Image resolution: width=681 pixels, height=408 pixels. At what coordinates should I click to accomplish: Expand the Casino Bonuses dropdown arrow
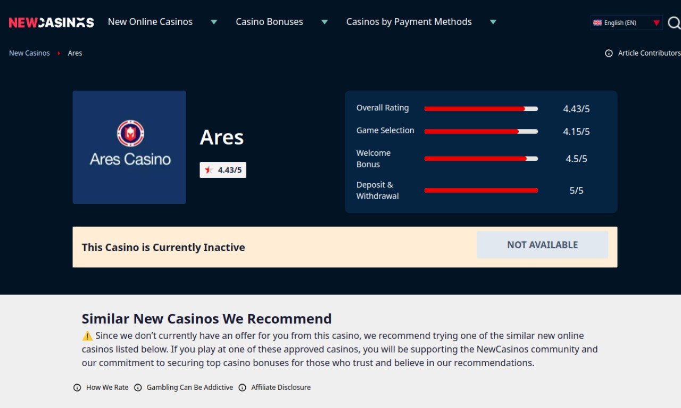pyautogui.click(x=325, y=22)
